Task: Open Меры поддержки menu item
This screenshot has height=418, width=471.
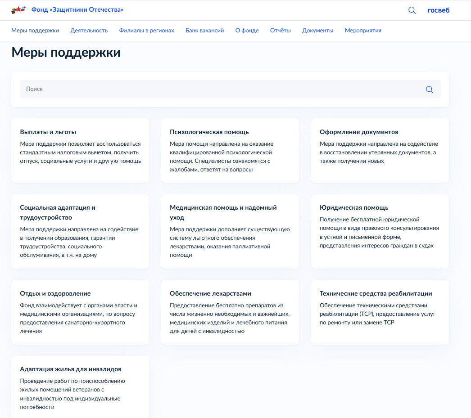Action: [35, 30]
